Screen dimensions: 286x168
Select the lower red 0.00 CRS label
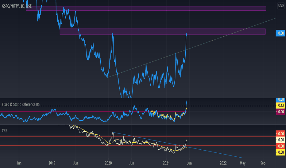click(280, 146)
